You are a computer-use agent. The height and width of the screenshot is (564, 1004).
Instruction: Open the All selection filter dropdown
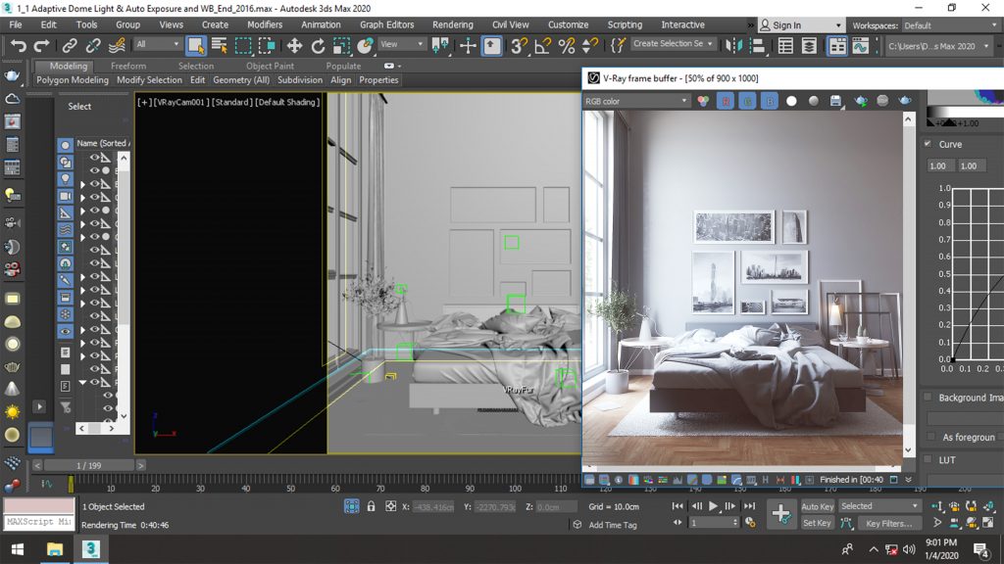click(158, 44)
